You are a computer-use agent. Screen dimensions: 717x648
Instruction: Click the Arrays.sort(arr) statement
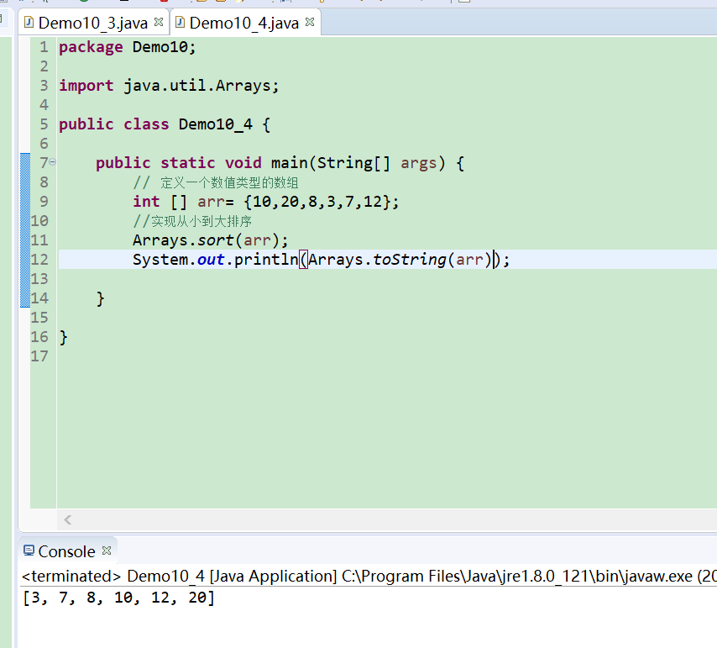(211, 240)
